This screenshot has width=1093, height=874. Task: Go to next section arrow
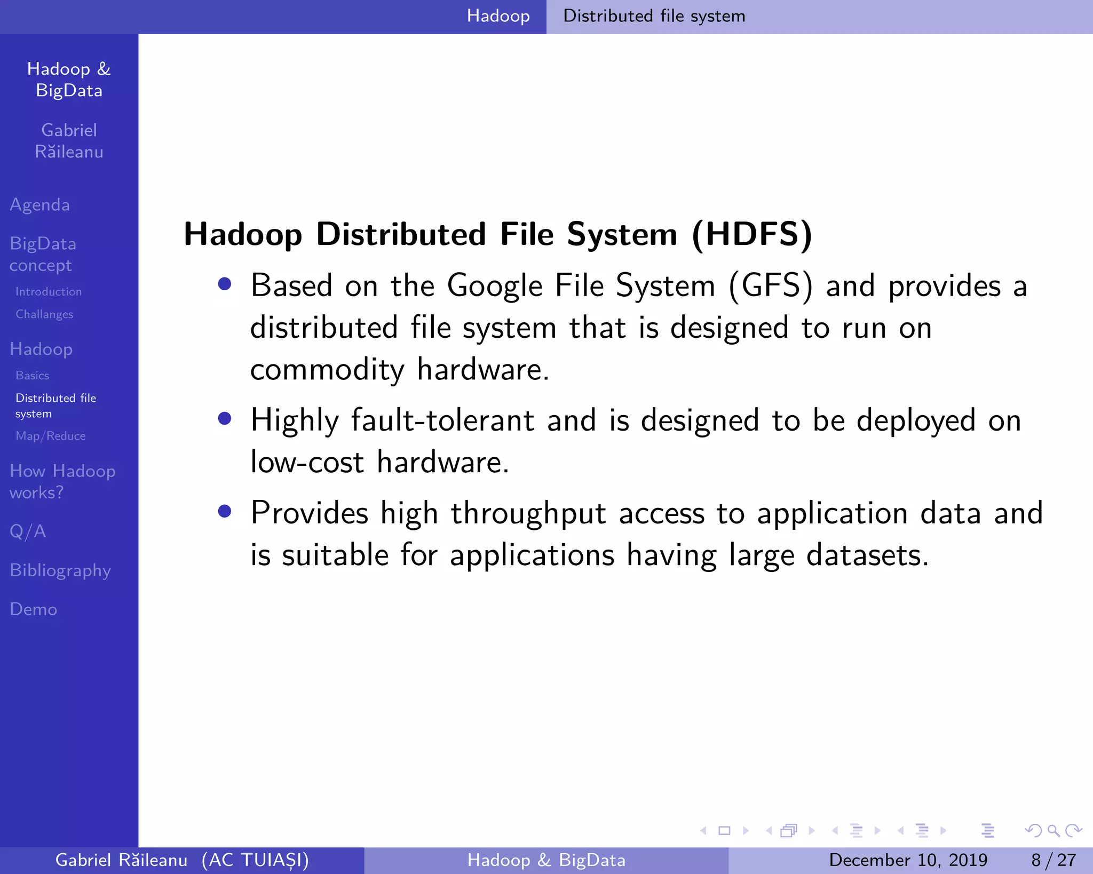click(943, 831)
